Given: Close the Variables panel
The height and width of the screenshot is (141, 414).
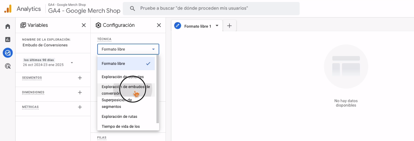Looking at the screenshot, I should click(x=84, y=25).
